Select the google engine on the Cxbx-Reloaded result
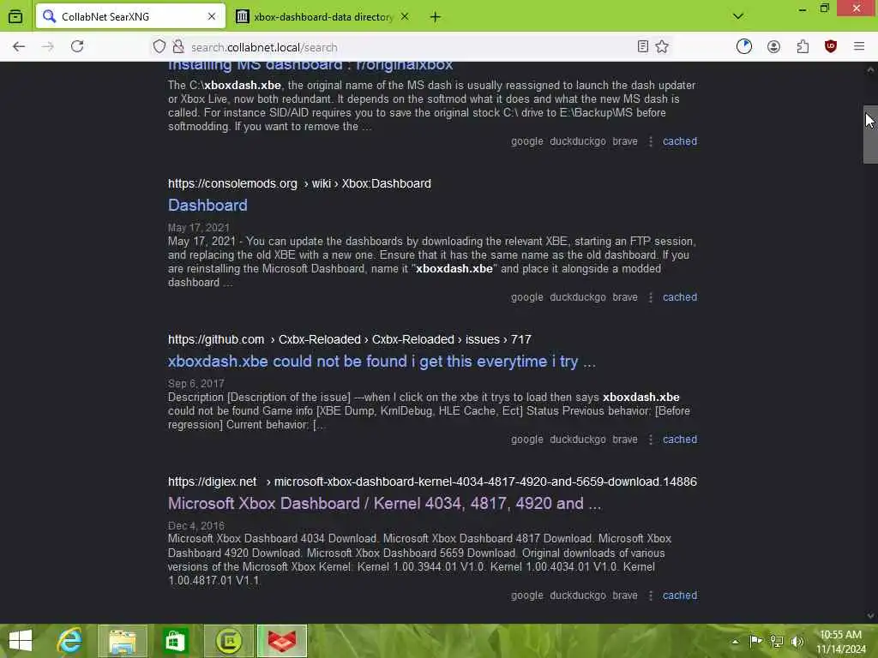The height and width of the screenshot is (658, 878). tap(527, 440)
